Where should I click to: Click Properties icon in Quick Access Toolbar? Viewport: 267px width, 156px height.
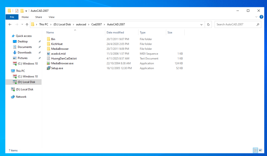coord(17,11)
